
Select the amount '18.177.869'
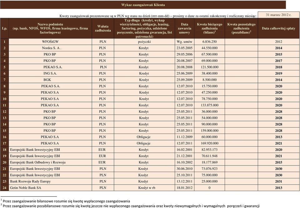(209, 162)
